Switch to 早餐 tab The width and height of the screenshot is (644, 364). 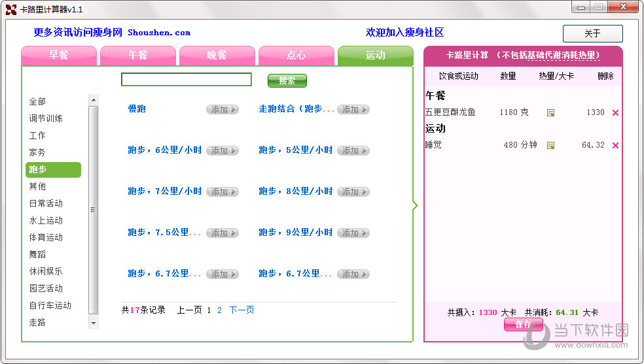pyautogui.click(x=59, y=56)
